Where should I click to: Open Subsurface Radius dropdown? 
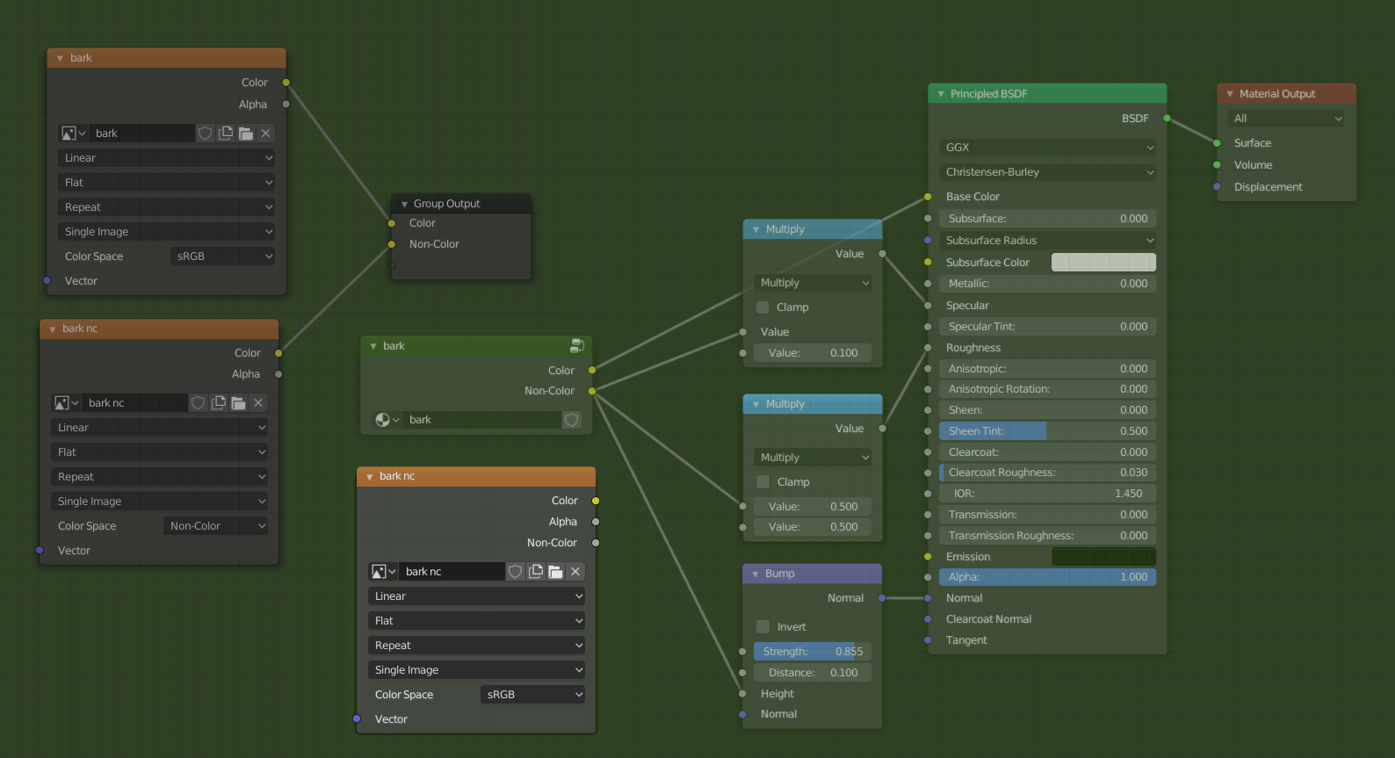coord(1048,241)
